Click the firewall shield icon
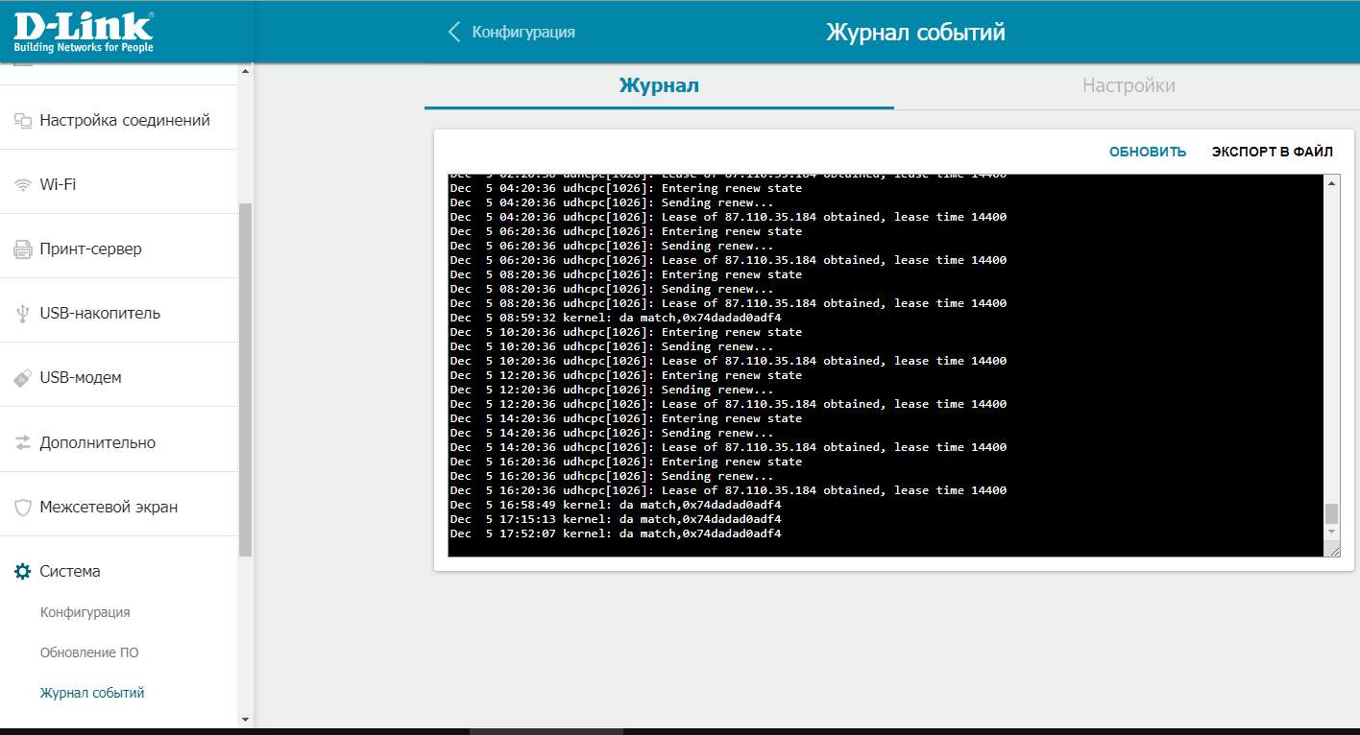The height and width of the screenshot is (735, 1360). point(23,507)
